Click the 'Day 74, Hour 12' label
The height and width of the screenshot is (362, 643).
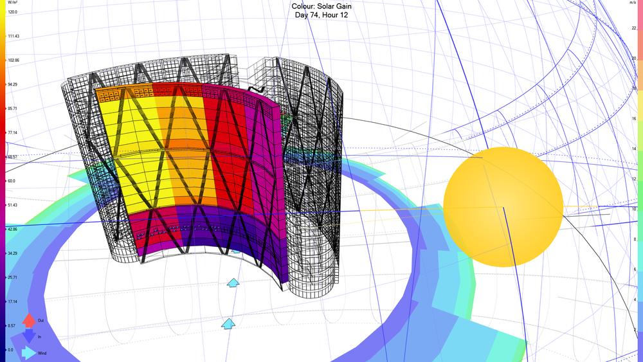coord(321,15)
